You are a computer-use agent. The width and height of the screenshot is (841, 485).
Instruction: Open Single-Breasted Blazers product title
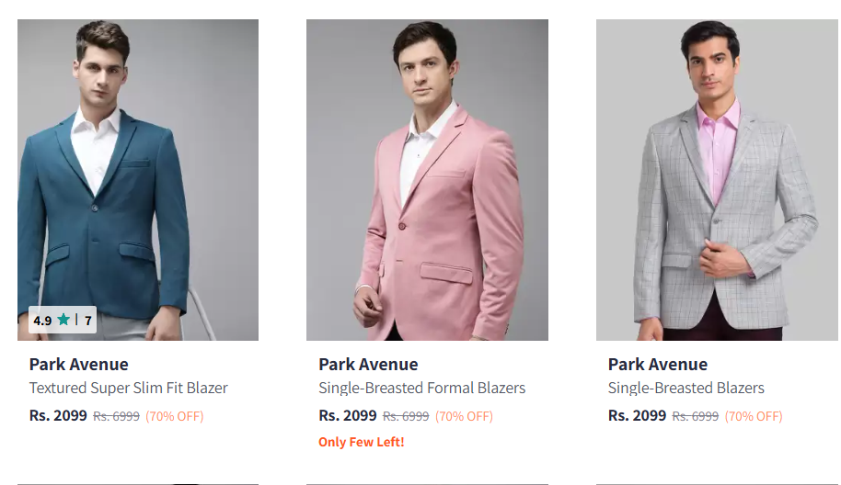pos(686,388)
